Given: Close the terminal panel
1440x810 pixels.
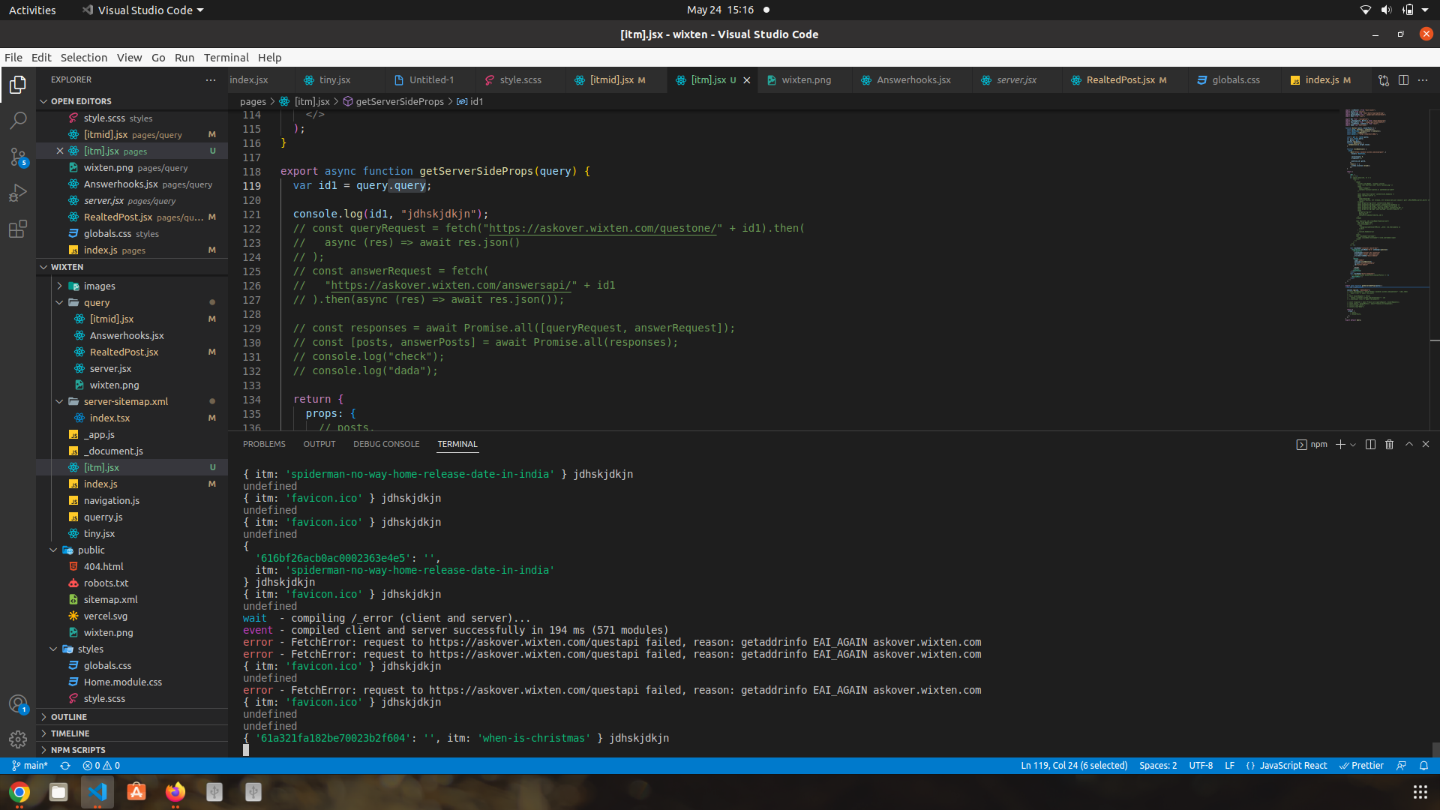Looking at the screenshot, I should pyautogui.click(x=1426, y=445).
